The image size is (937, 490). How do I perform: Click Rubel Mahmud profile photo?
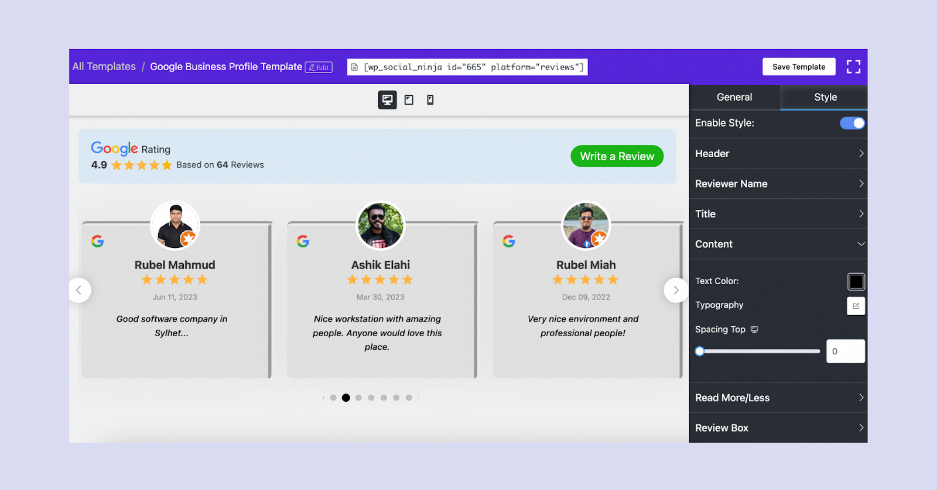175,225
